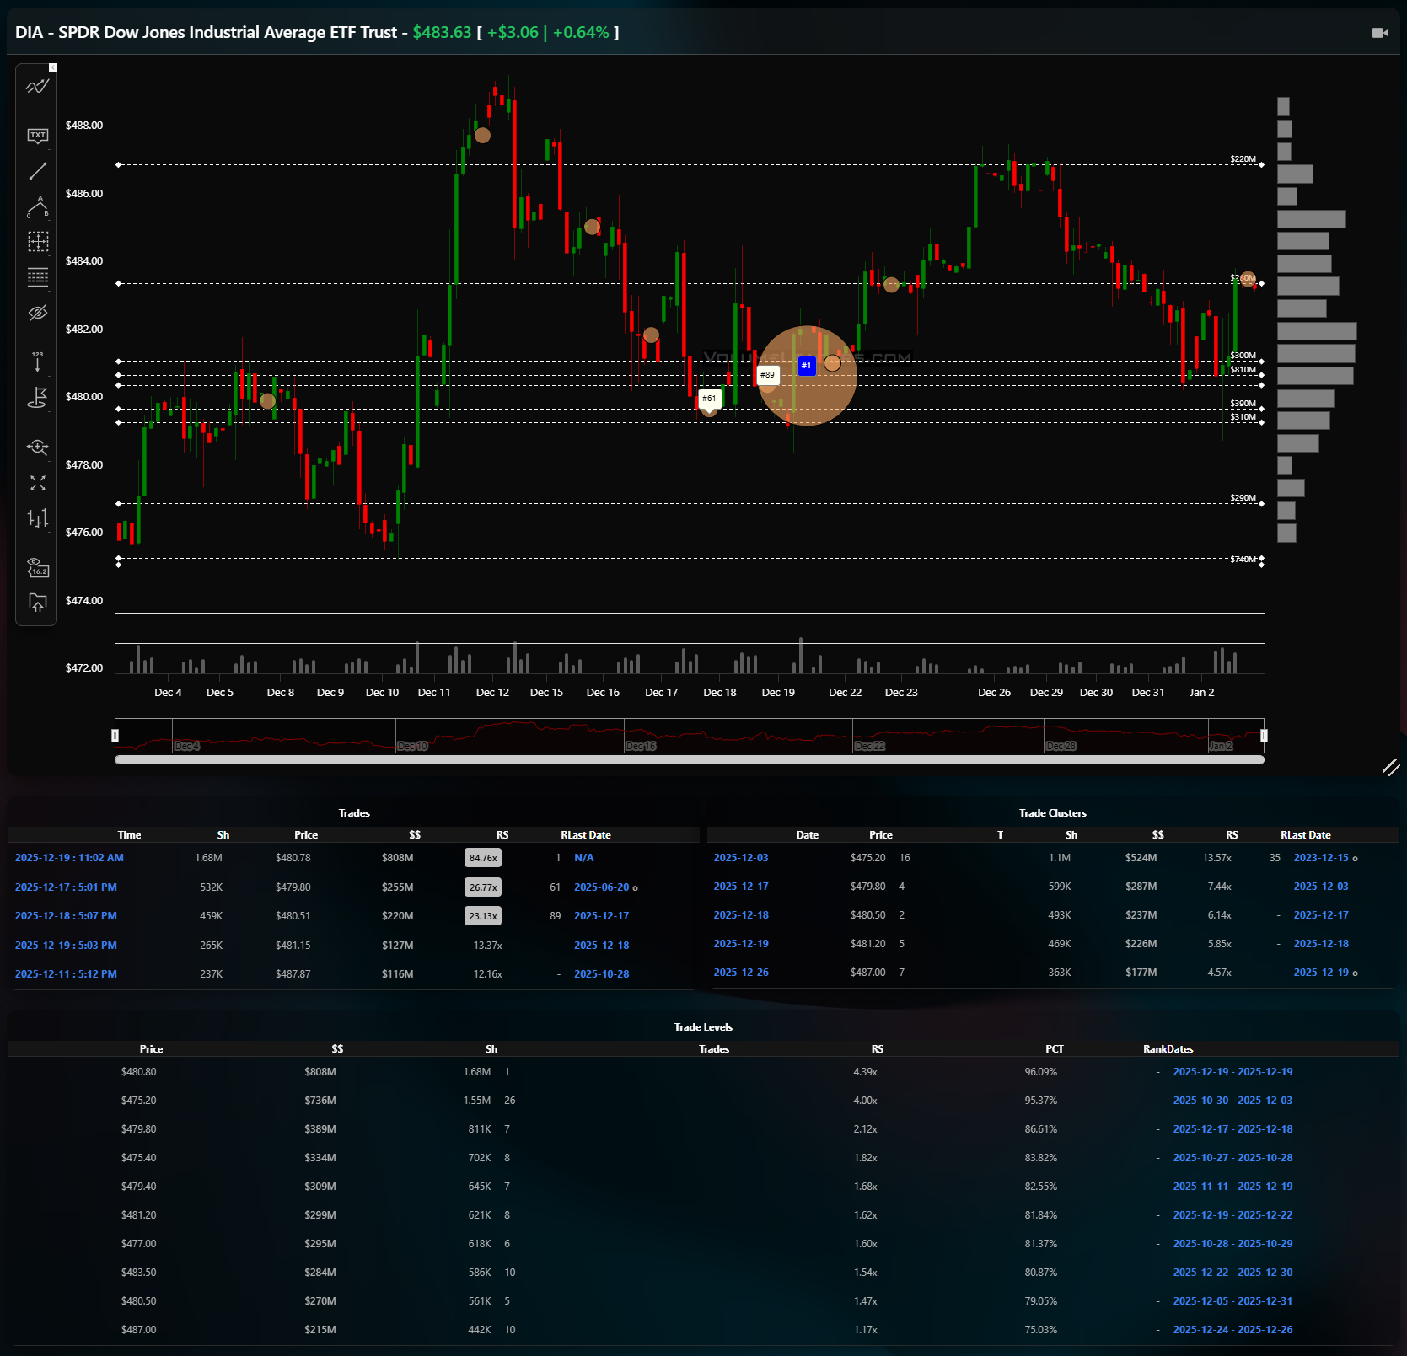Click the $475.20 price in Trade Levels

138,1101
